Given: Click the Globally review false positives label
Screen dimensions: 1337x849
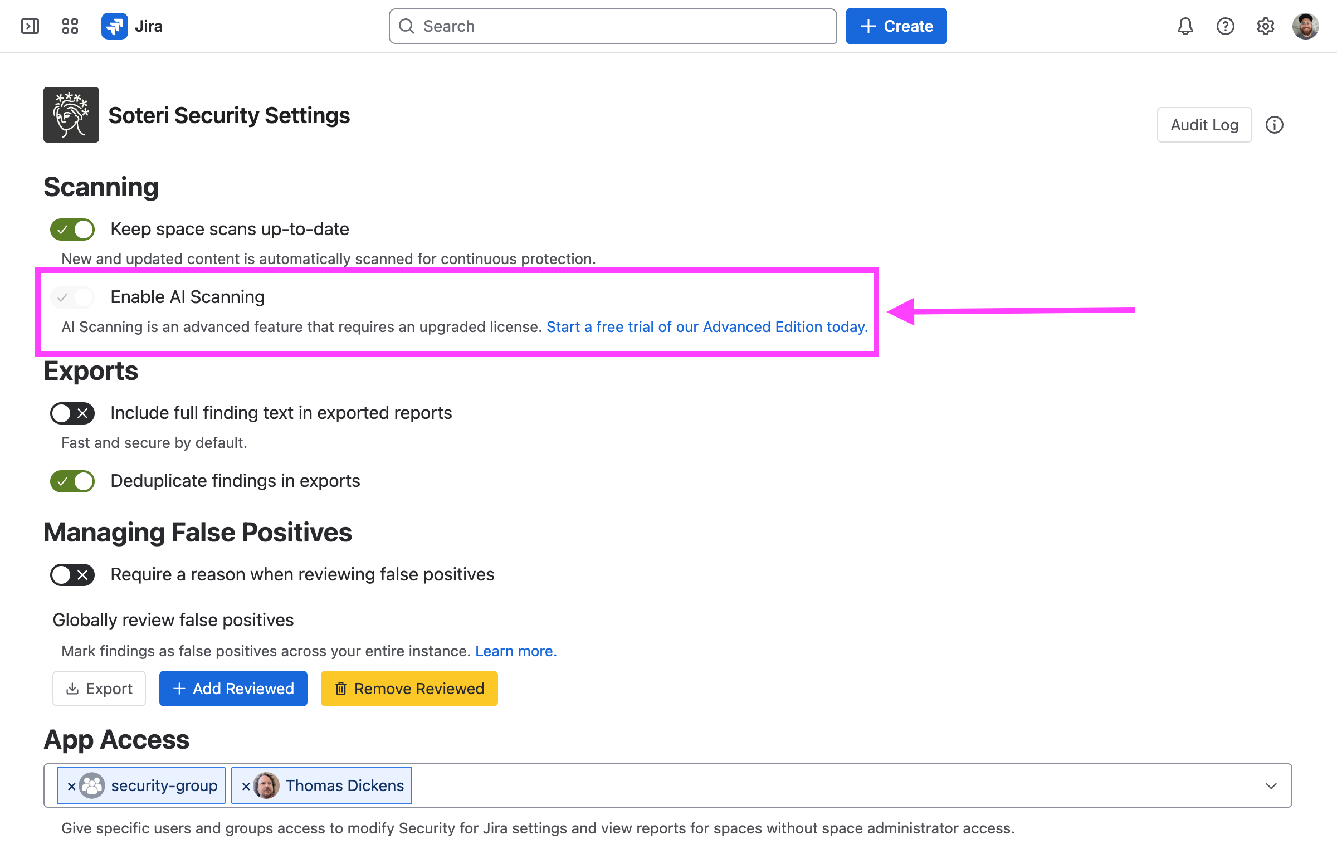Looking at the screenshot, I should (173, 620).
